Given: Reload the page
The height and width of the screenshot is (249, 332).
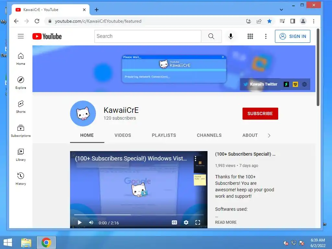Looking at the screenshot, I should (x=37, y=21).
